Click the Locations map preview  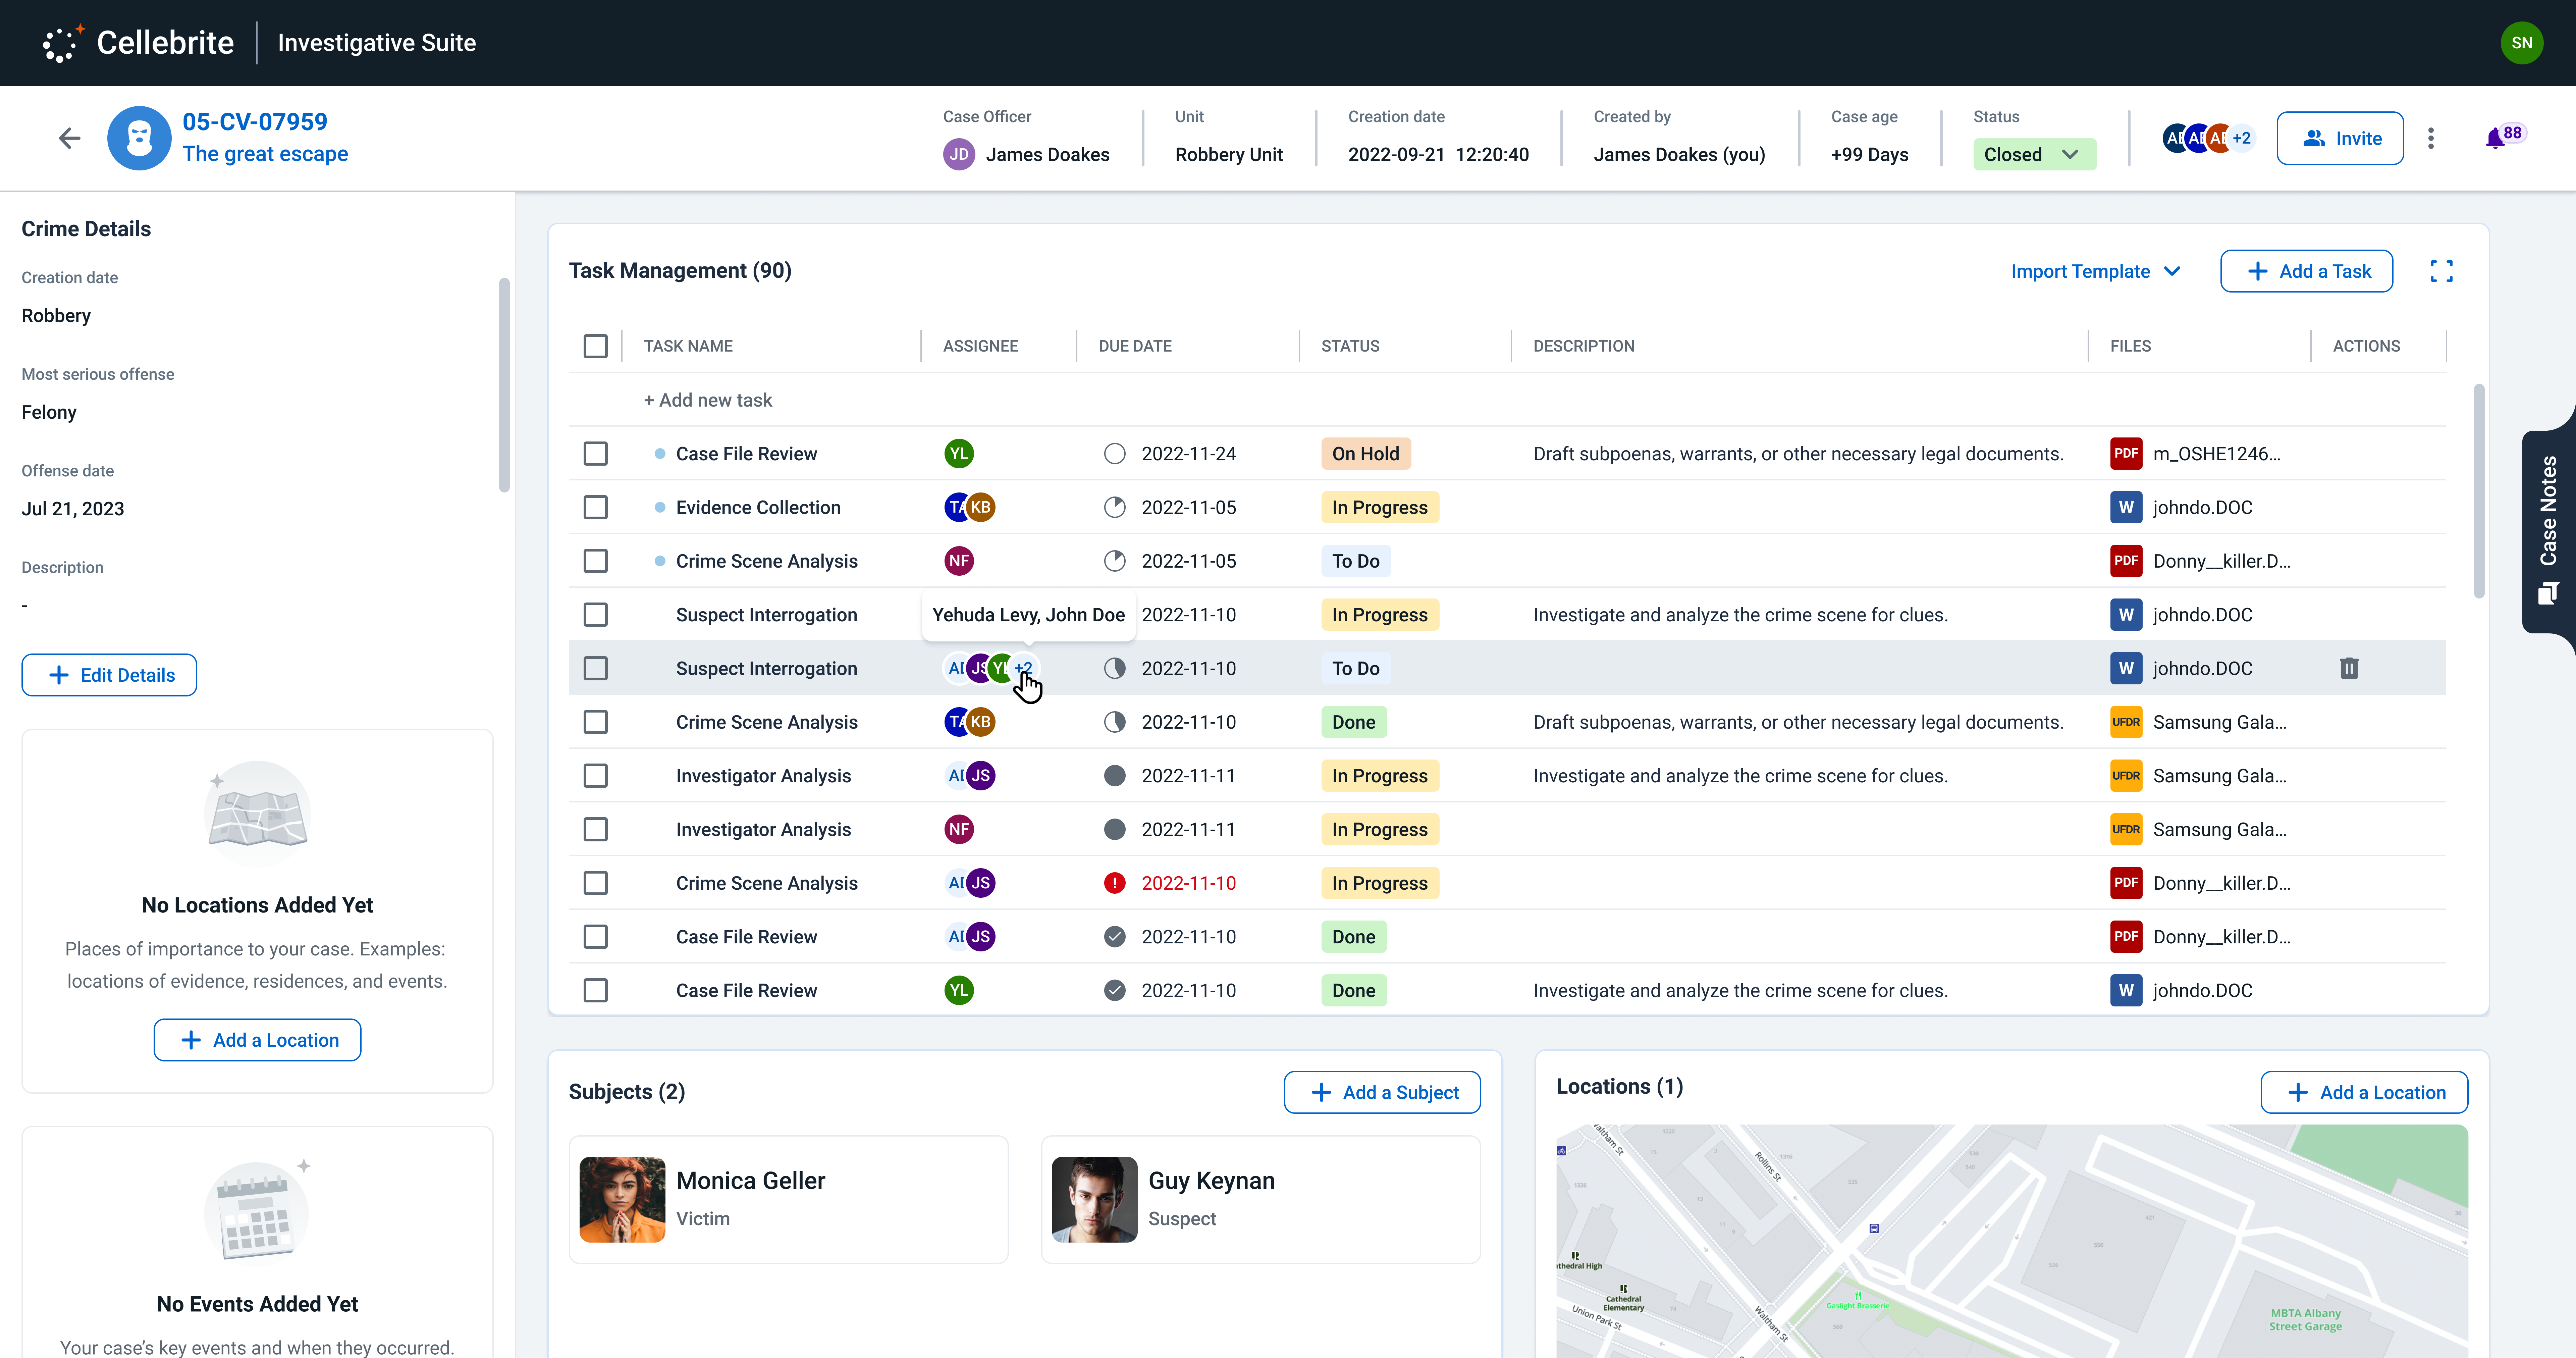(x=2012, y=1241)
